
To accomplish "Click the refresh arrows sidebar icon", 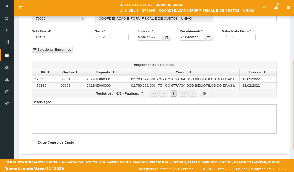I will tap(7, 18).
